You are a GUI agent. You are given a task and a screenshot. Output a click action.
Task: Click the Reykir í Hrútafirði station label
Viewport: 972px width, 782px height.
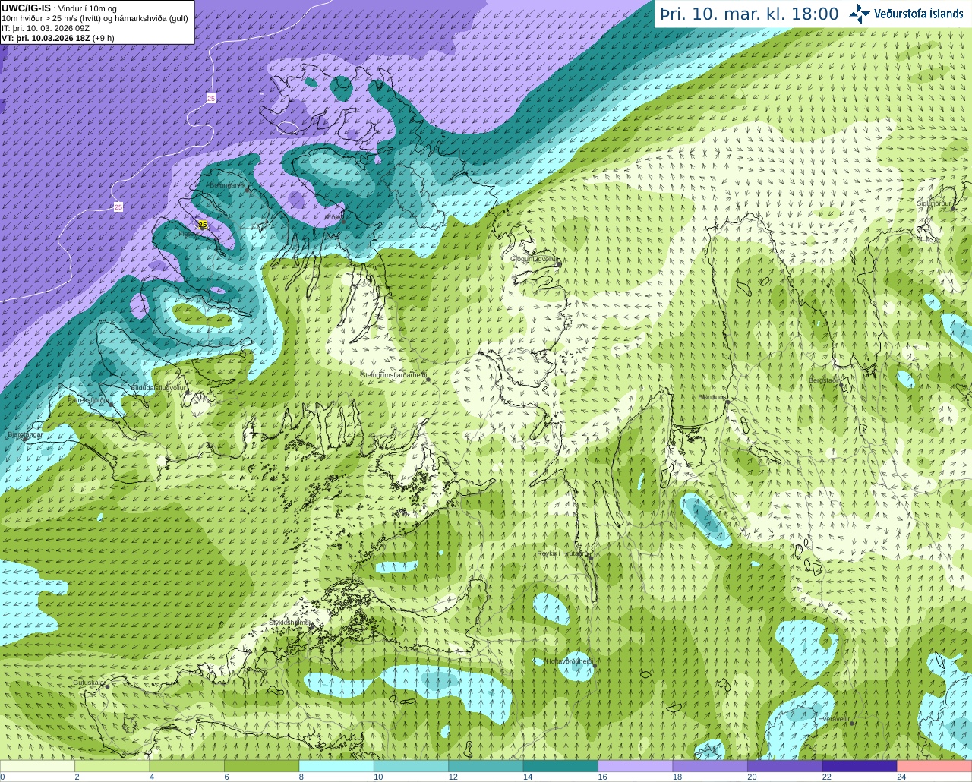[563, 553]
